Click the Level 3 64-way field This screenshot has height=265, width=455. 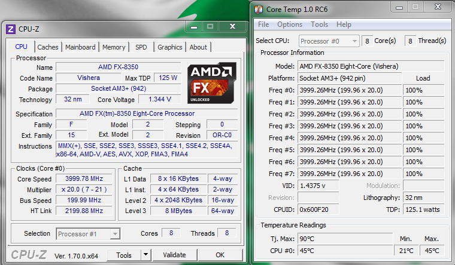coord(223,211)
